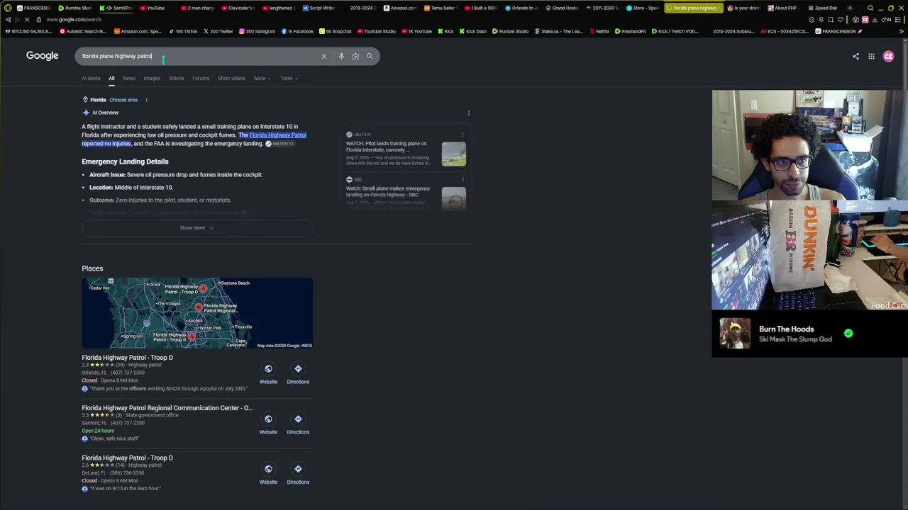
Task: Visit the Website for Troop D DeLand
Action: pos(268,474)
